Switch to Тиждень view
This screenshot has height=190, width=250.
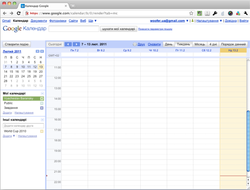184,44
